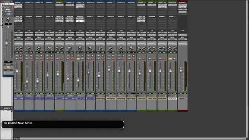Record-enable the bombo track
The width and height of the screenshot is (249, 140).
click(72, 56)
